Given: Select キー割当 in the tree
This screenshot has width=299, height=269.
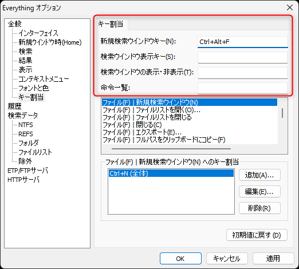Looking at the screenshot, I should tap(31, 97).
